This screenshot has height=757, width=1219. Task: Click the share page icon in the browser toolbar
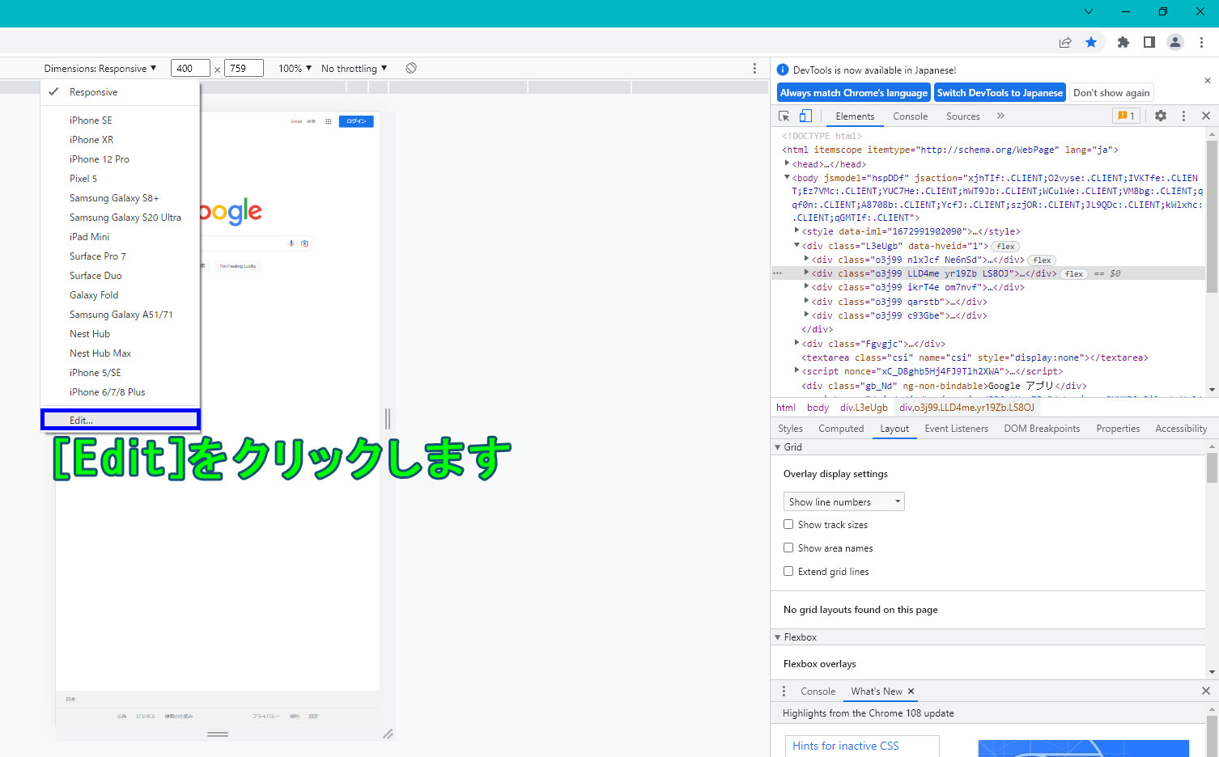(x=1065, y=42)
